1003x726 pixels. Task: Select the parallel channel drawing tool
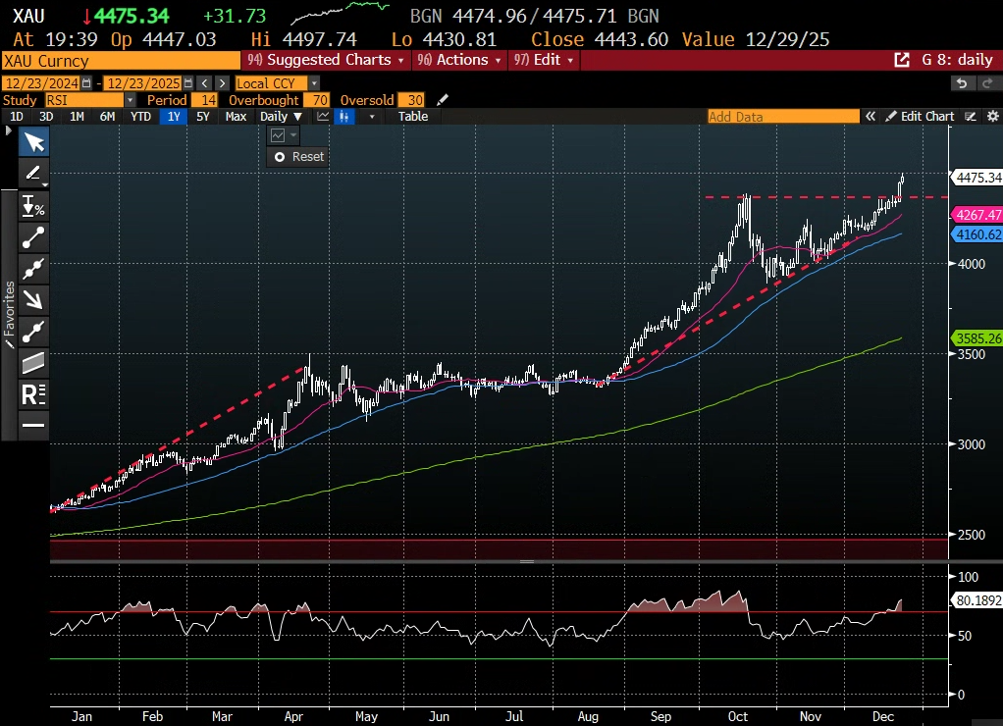click(x=34, y=362)
